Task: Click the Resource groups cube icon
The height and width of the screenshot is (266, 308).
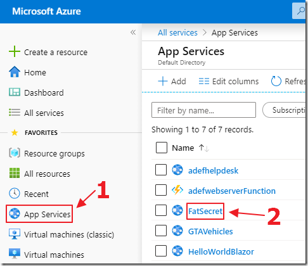Action: [15, 153]
